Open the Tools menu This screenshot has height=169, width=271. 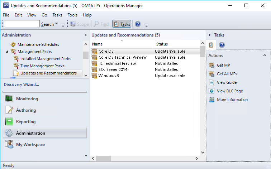pyautogui.click(x=72, y=15)
